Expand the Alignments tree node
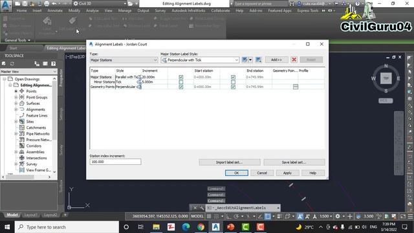 [x=16, y=109]
